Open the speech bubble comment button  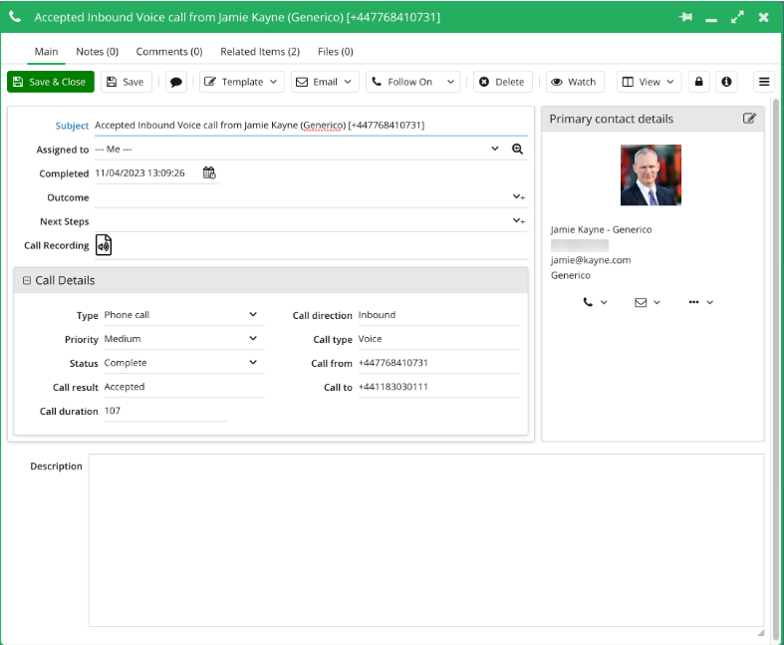coord(176,82)
